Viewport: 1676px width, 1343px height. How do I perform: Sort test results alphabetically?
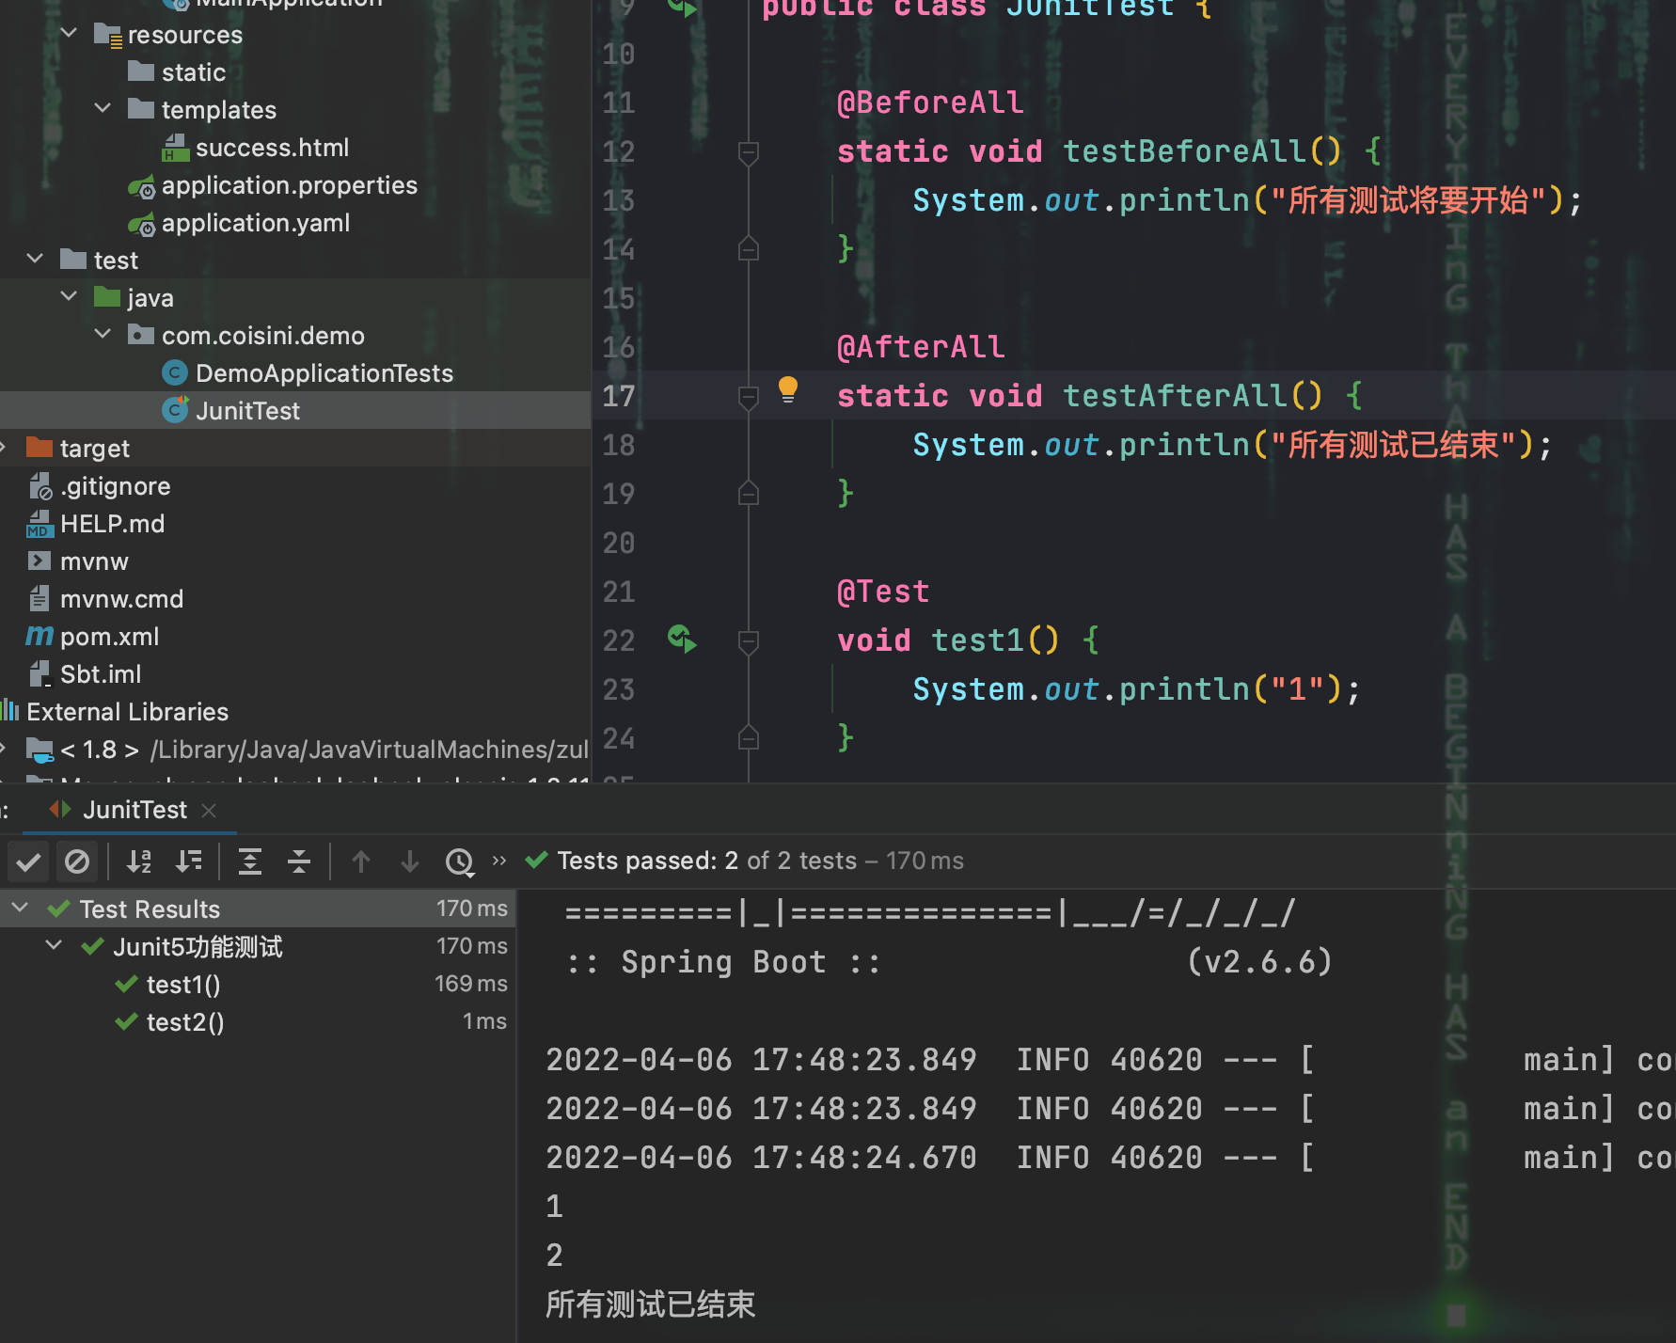(139, 861)
